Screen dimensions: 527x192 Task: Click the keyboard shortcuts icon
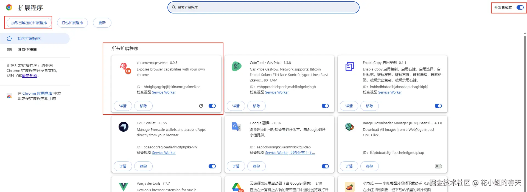(x=9, y=50)
